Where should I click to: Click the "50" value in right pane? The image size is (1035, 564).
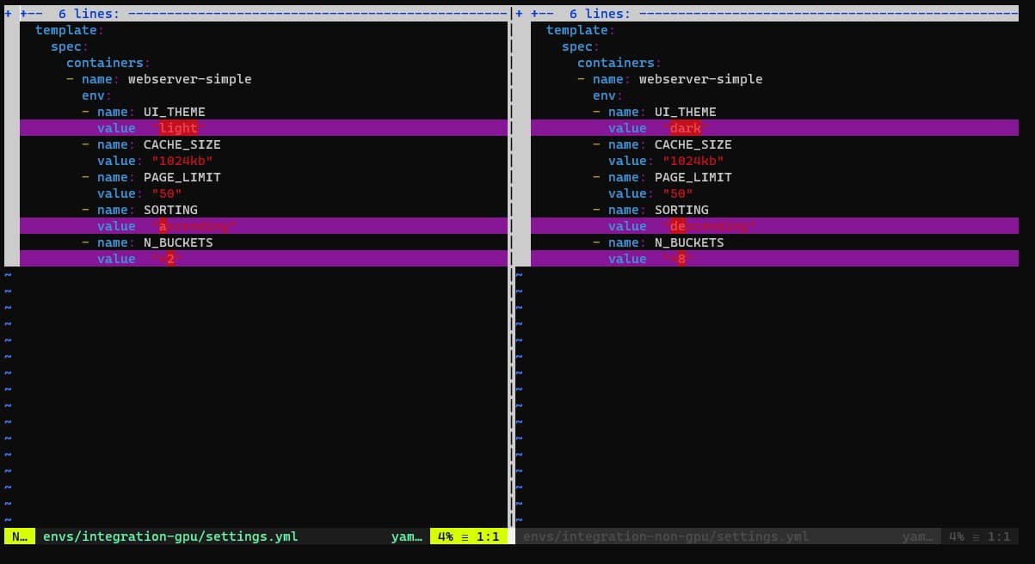click(678, 193)
